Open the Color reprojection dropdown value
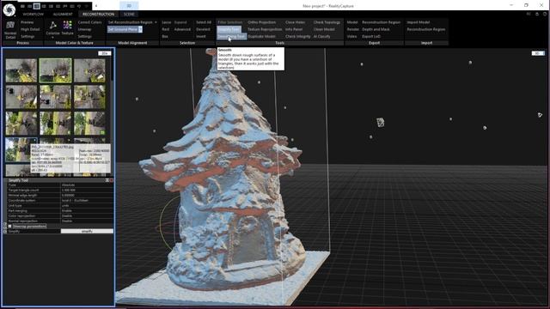 tap(87, 215)
